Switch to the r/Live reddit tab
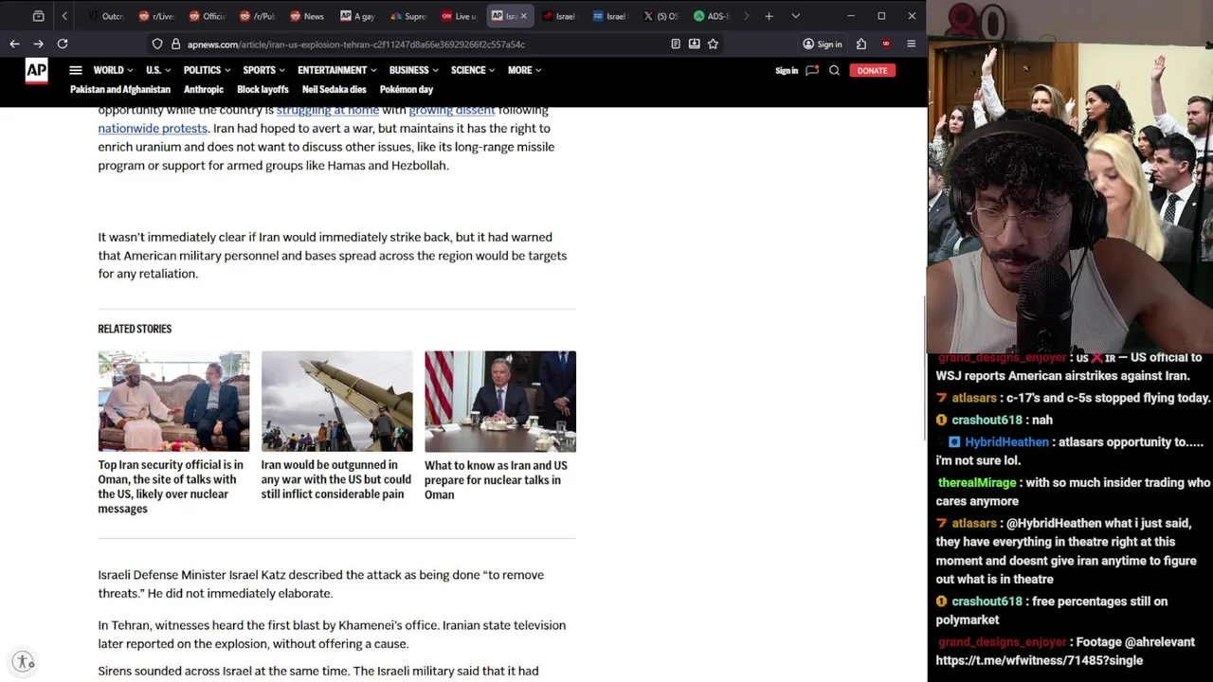 coord(156,16)
